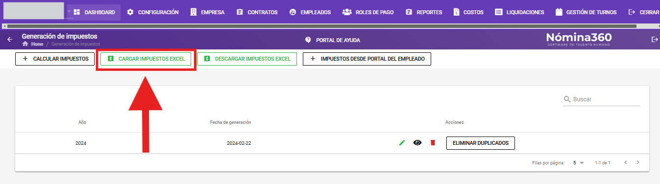
Task: Go to next page chevron
Action: pyautogui.click(x=637, y=162)
